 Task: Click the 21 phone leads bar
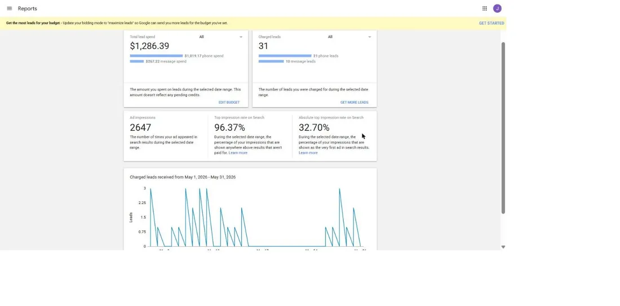pos(285,56)
